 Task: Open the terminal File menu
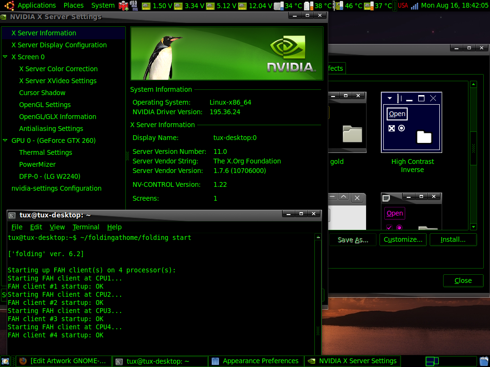[17, 227]
